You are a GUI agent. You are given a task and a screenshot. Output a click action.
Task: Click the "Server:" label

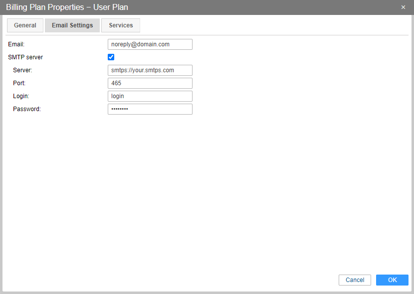[x=22, y=70]
